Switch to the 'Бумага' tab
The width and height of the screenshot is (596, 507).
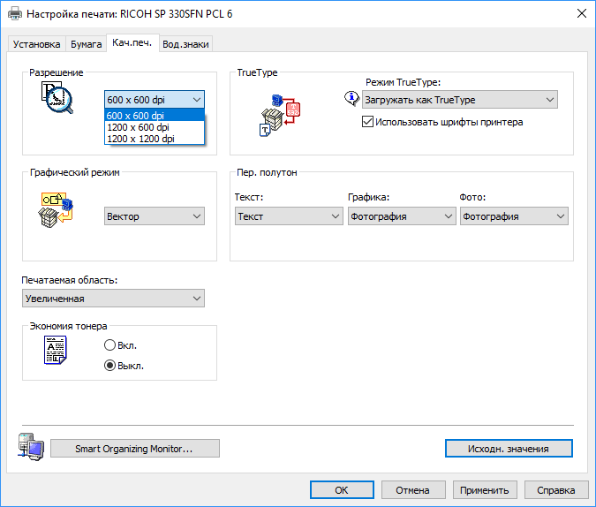click(87, 44)
